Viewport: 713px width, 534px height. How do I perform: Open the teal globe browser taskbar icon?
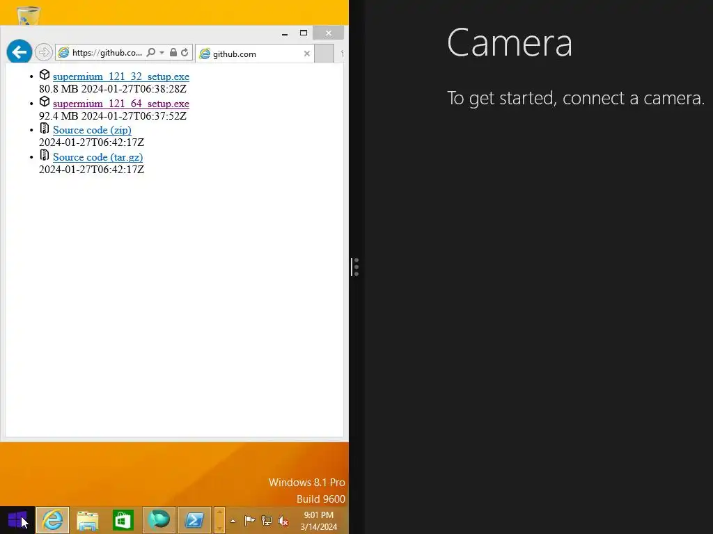pyautogui.click(x=159, y=520)
